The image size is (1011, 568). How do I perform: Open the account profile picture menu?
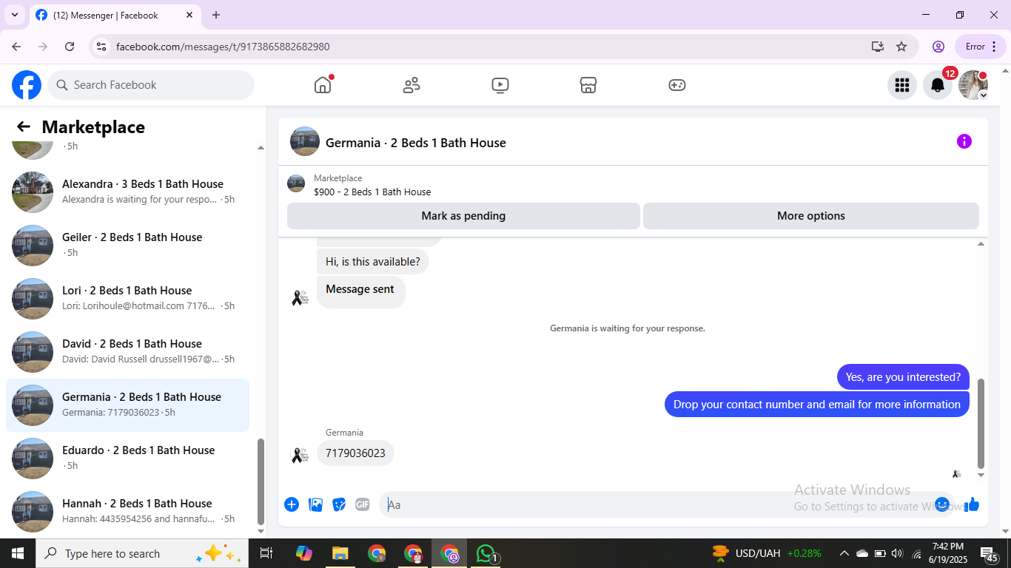tap(973, 85)
